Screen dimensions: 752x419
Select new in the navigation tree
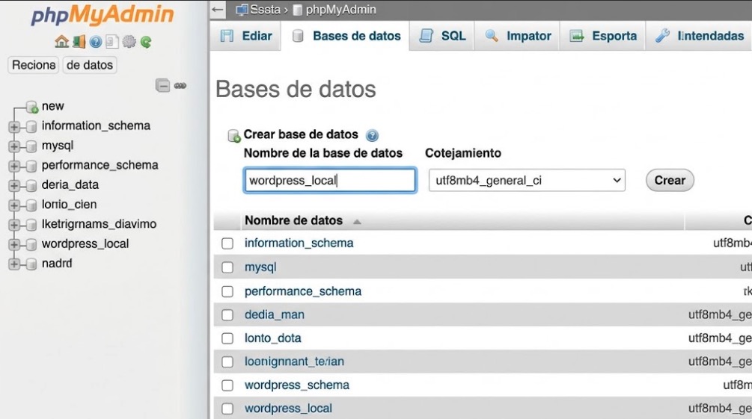[x=53, y=106]
